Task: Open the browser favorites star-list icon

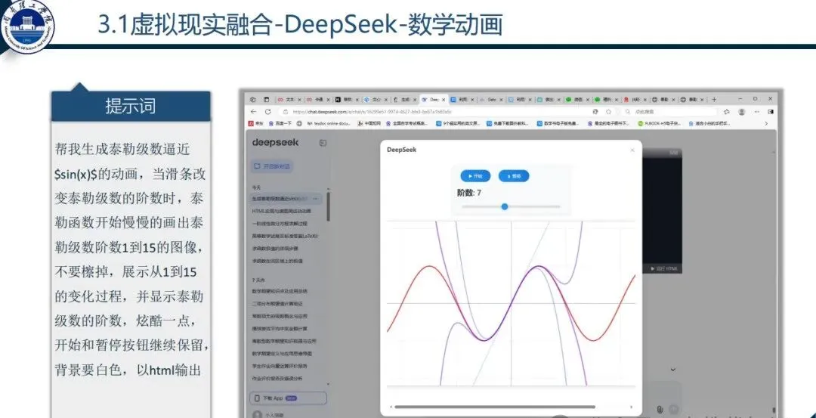Action: coord(727,111)
